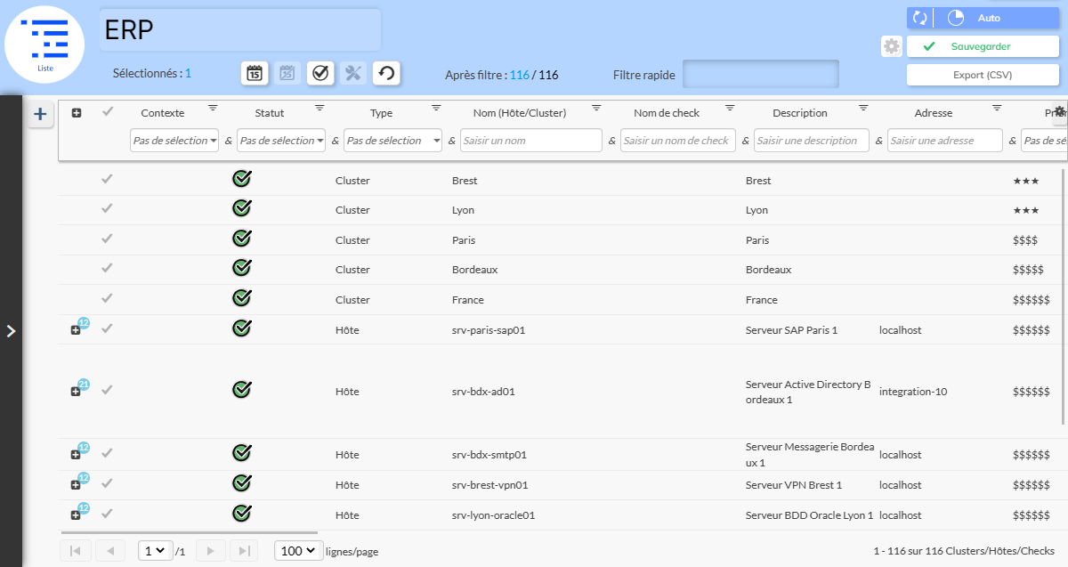Screen dimensions: 1068x567
Task: Toggle selection checkmark for srv-paris-sap01 row
Action: click(x=108, y=329)
